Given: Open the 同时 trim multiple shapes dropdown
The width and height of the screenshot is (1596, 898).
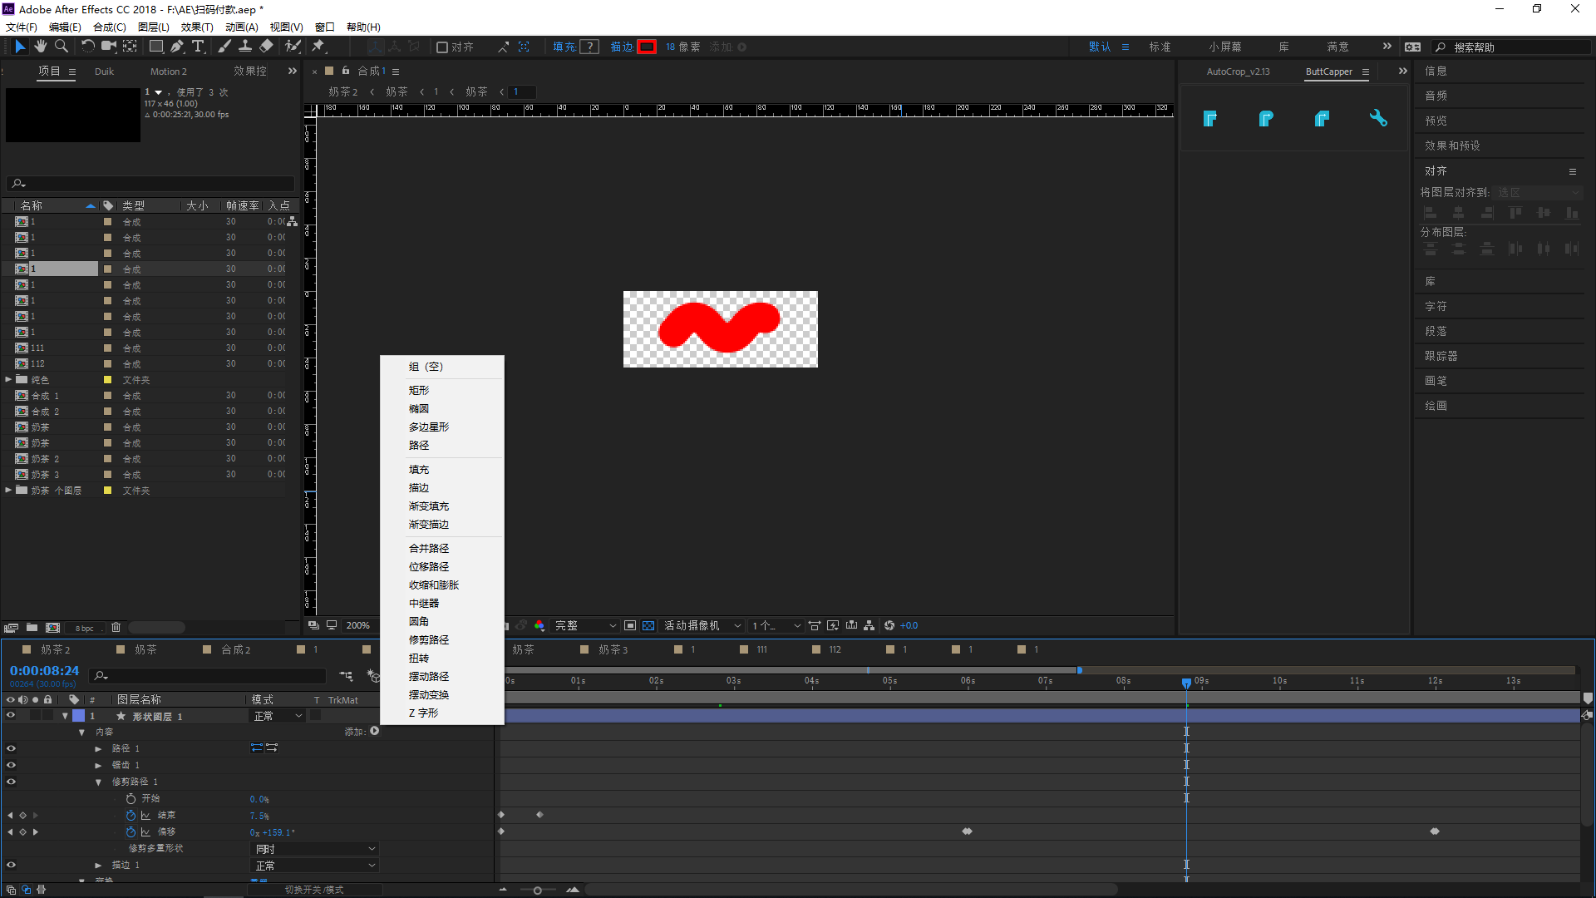Looking at the screenshot, I should [x=314, y=849].
